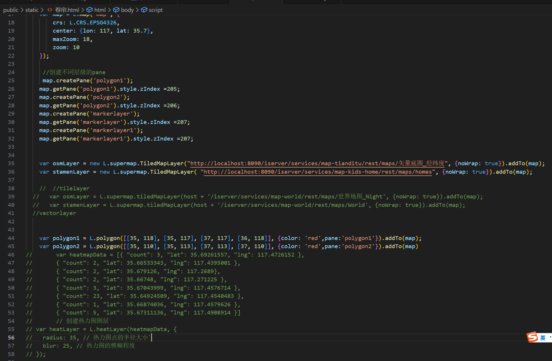Image resolution: width=552 pixels, height=361 pixels.
Task: Select line number 35 in gutter
Action: [x=11, y=163]
